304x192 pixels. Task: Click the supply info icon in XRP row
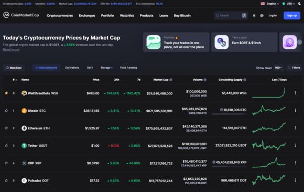pos(214,162)
